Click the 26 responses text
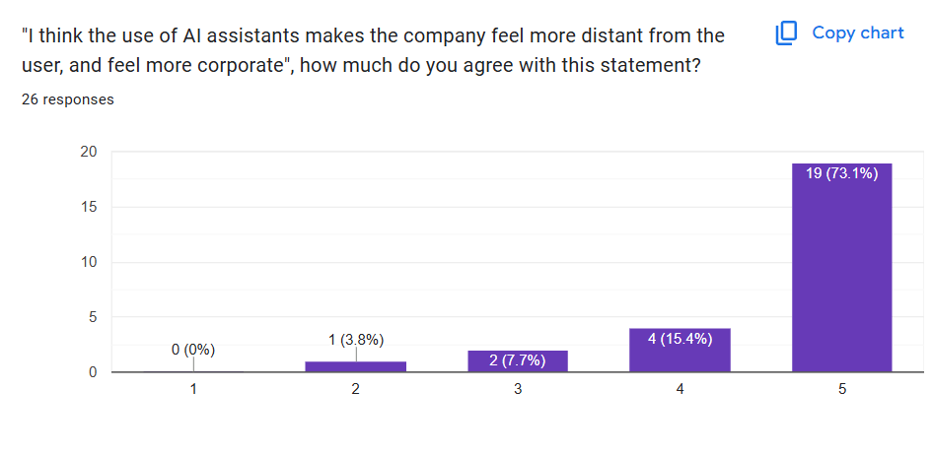The height and width of the screenshot is (455, 932). (x=68, y=99)
